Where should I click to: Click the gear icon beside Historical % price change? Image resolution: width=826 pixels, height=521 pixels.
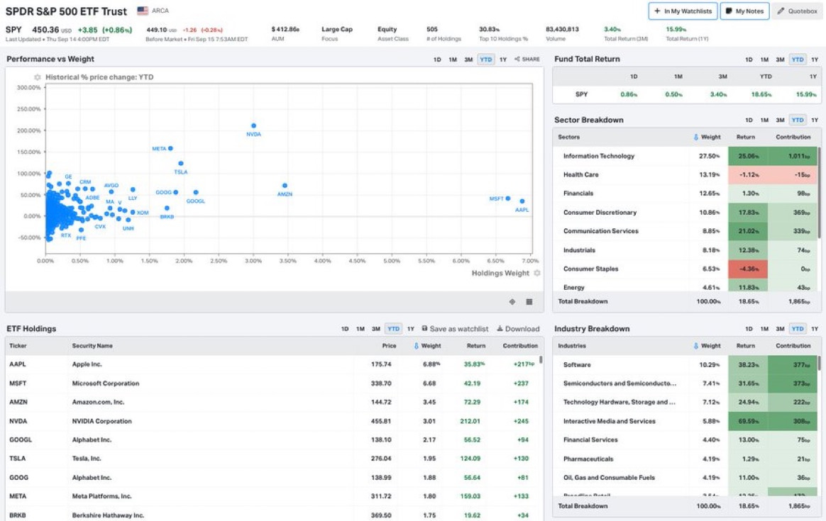point(38,77)
